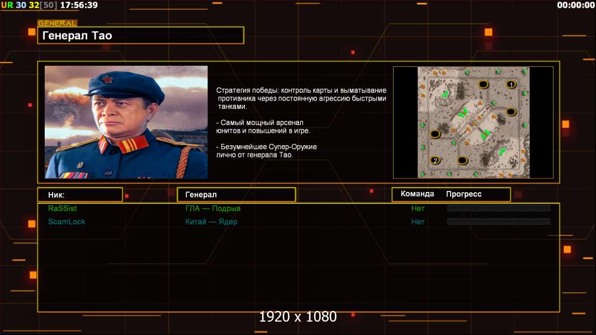
Task: Click the 'Самый мощный арсенал' bullet text
Action: coord(263,127)
